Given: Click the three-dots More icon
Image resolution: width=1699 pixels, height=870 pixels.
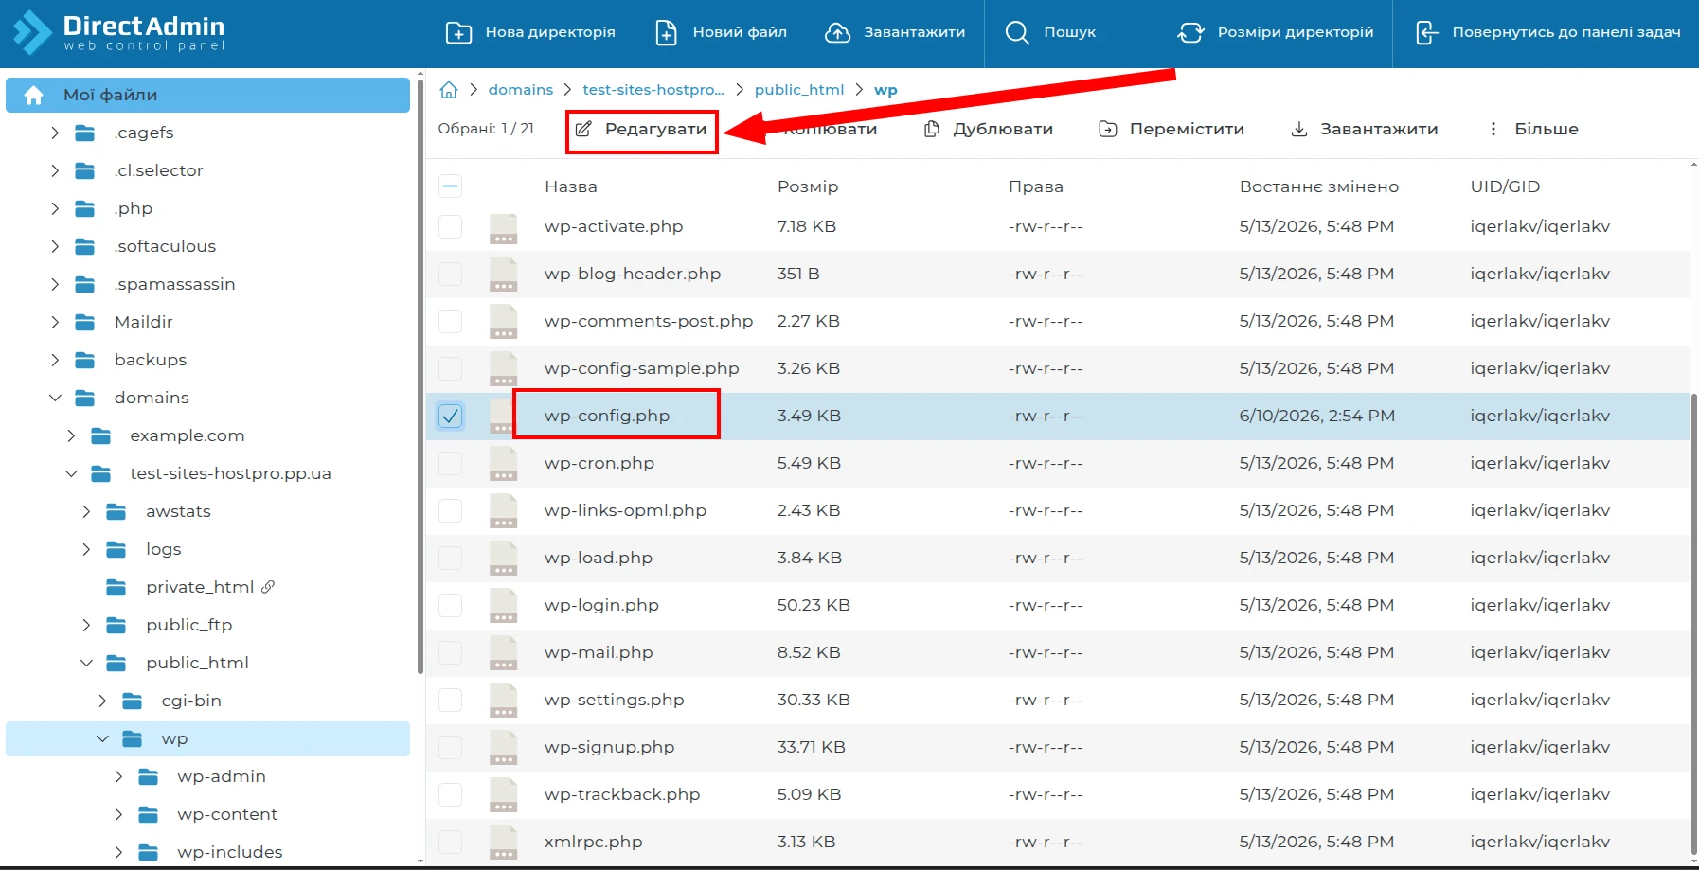Looking at the screenshot, I should pos(1493,129).
